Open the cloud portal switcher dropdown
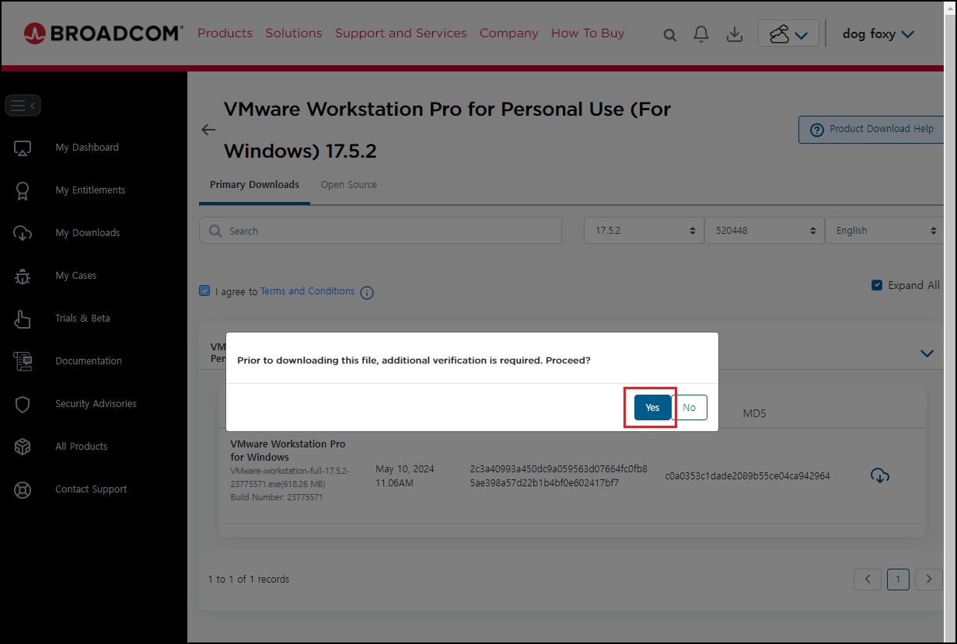957x644 pixels. point(788,33)
